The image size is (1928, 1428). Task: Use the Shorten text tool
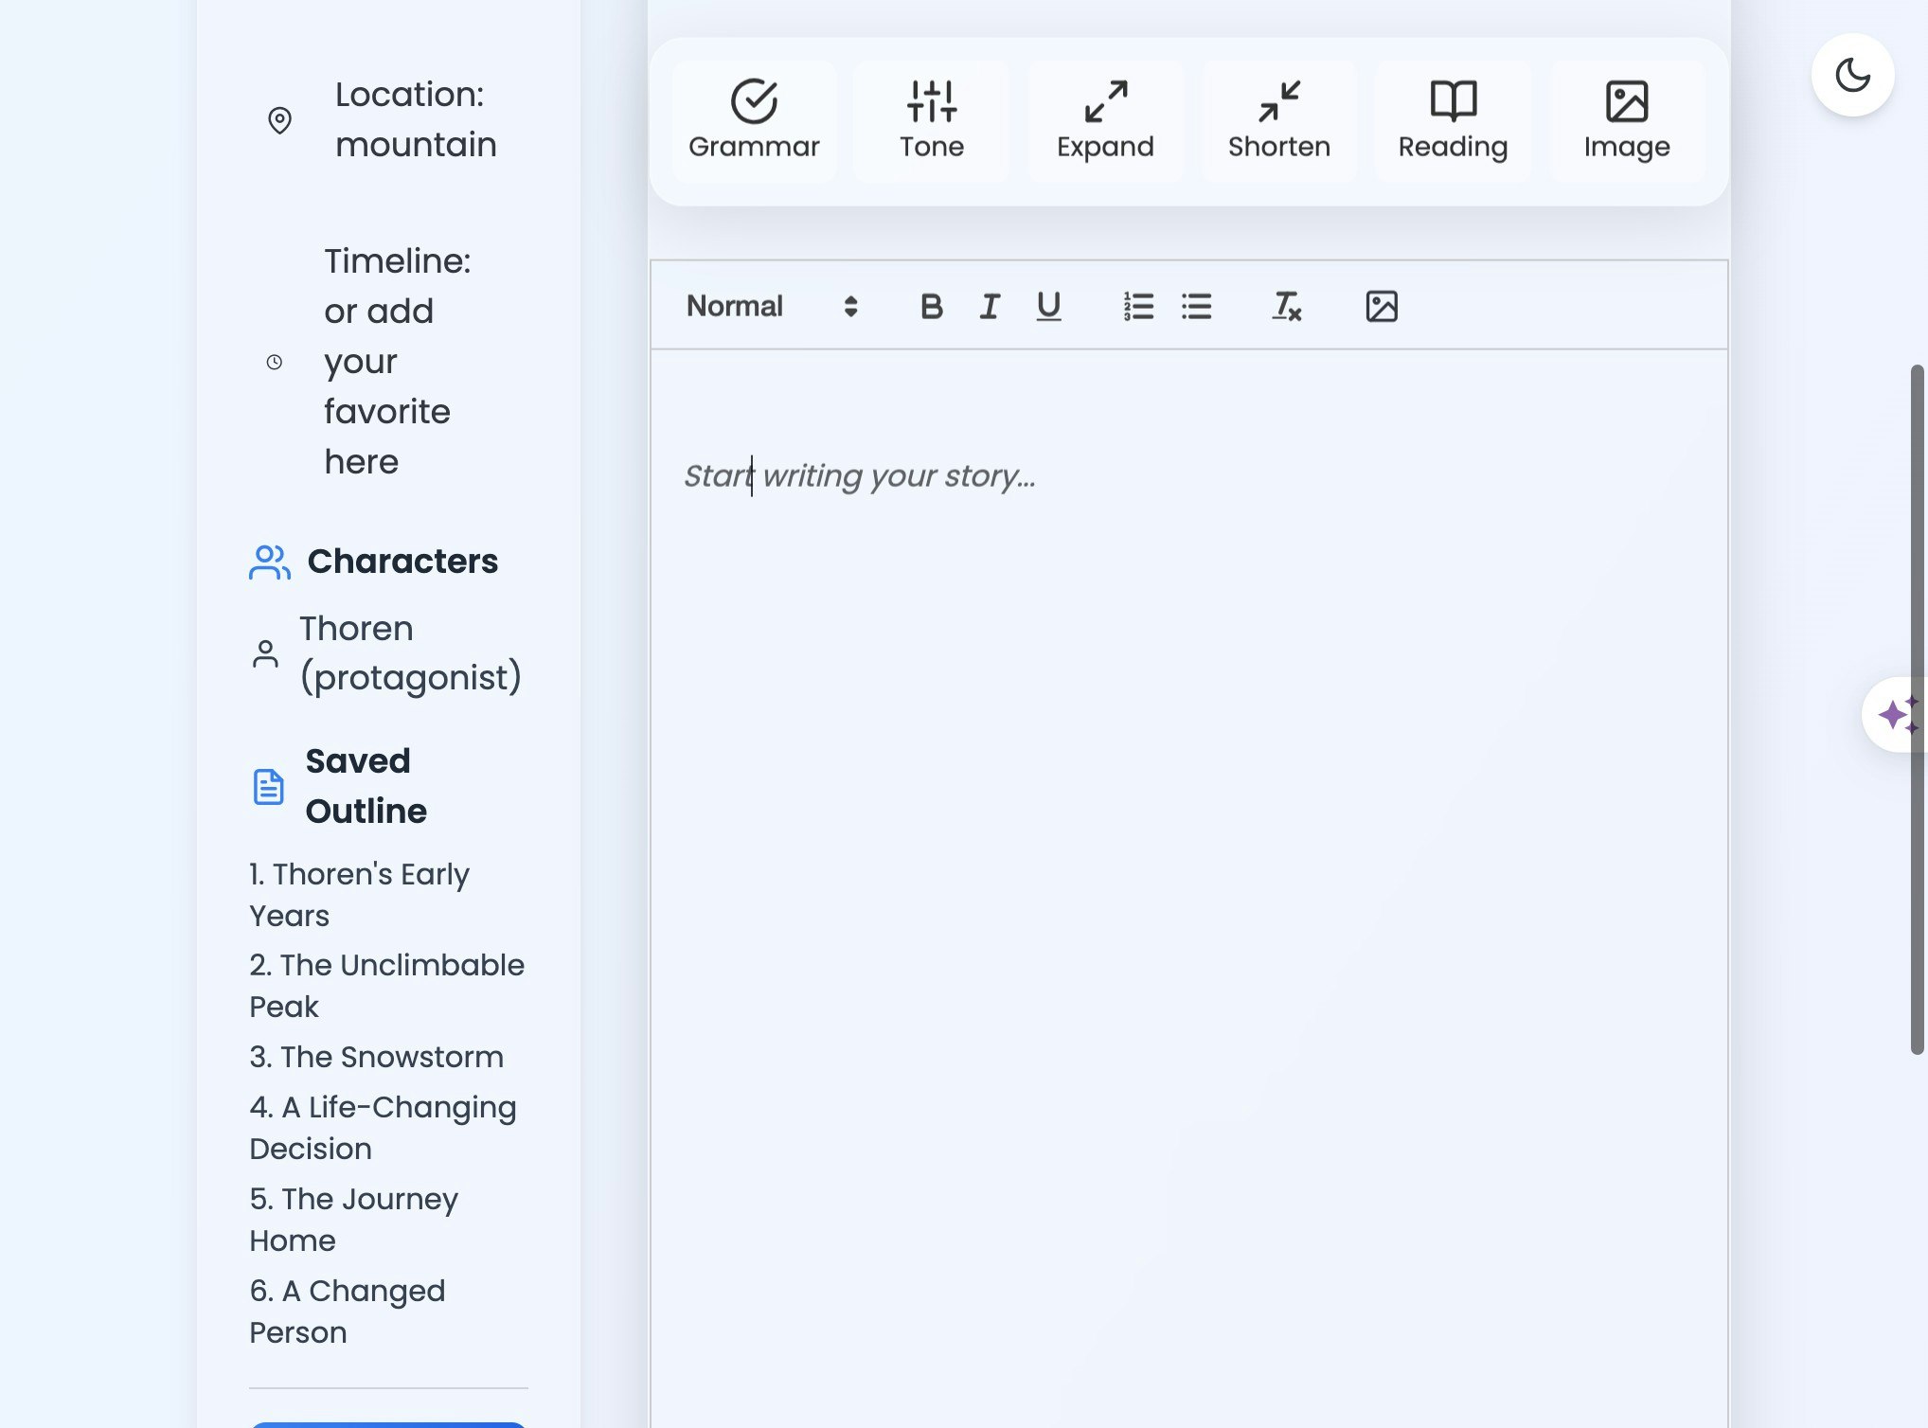click(x=1278, y=121)
